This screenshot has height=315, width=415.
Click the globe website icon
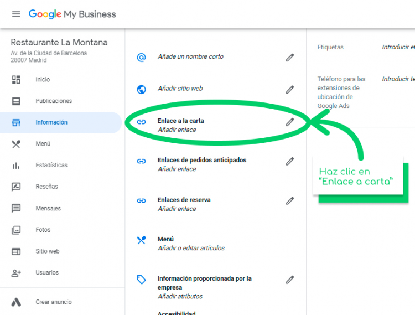[x=141, y=89]
